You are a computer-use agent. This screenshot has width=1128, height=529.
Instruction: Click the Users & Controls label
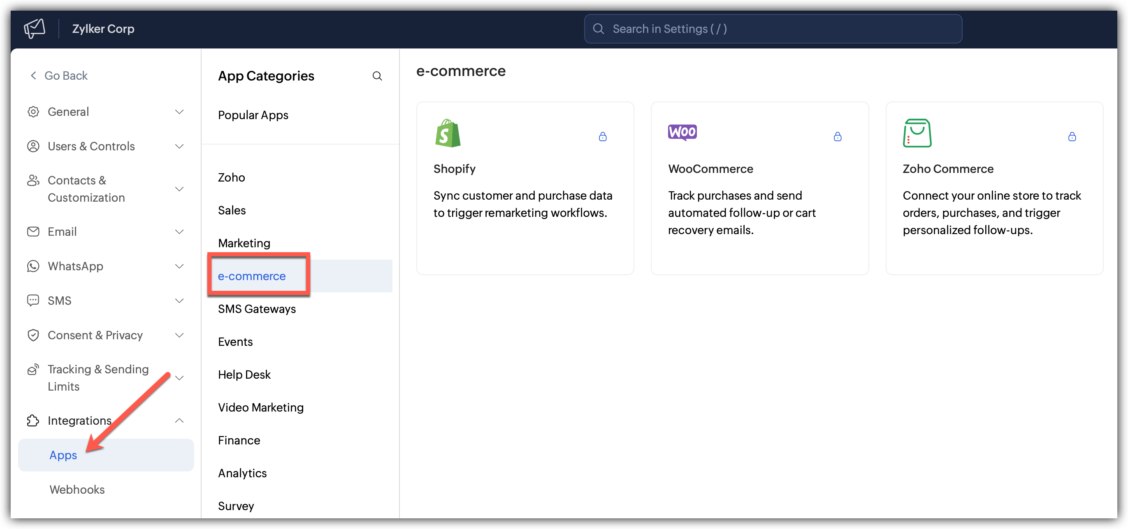pyautogui.click(x=91, y=146)
